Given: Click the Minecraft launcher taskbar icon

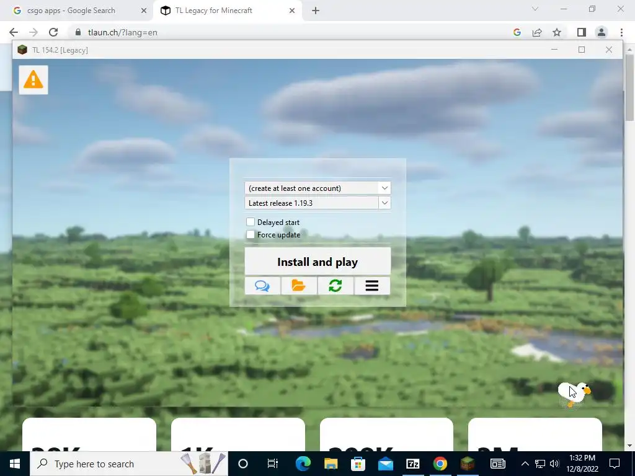Looking at the screenshot, I should pyautogui.click(x=468, y=464).
